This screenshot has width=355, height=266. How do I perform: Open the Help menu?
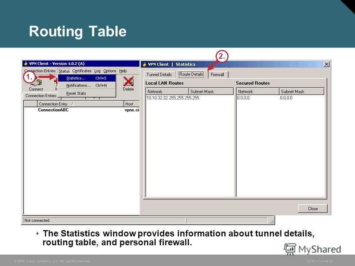123,71
